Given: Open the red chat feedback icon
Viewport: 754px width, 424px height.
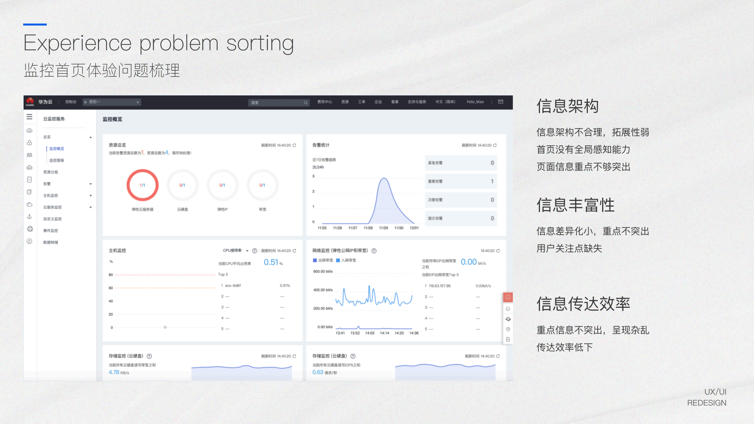Looking at the screenshot, I should click(x=508, y=298).
